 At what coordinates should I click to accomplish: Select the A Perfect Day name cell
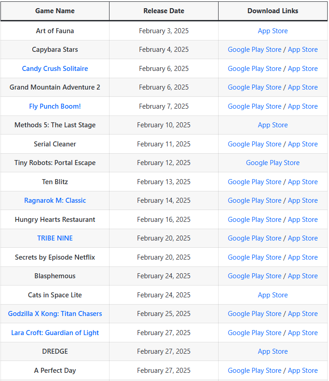[x=55, y=371]
